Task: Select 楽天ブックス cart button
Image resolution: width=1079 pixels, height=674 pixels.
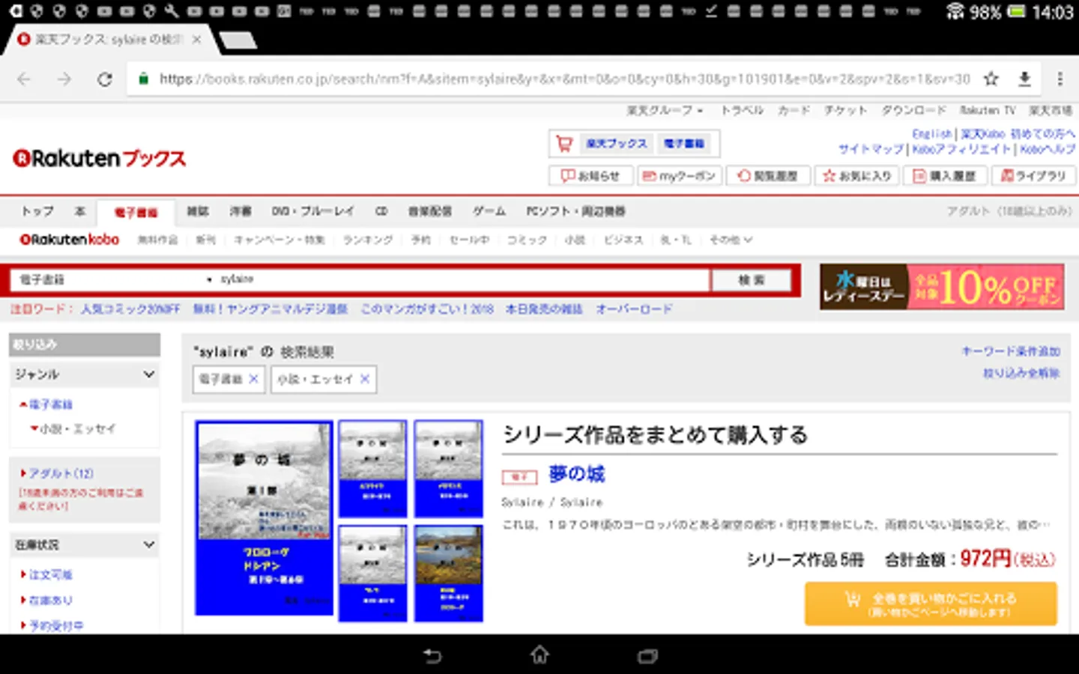Action: click(617, 143)
